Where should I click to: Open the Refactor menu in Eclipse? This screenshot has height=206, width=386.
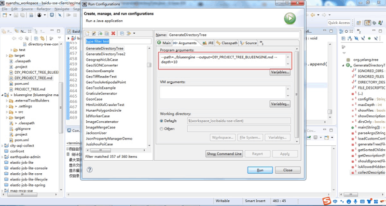point(43,9)
